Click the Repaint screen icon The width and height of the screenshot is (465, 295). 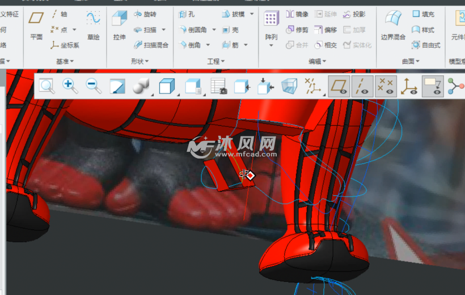117,86
